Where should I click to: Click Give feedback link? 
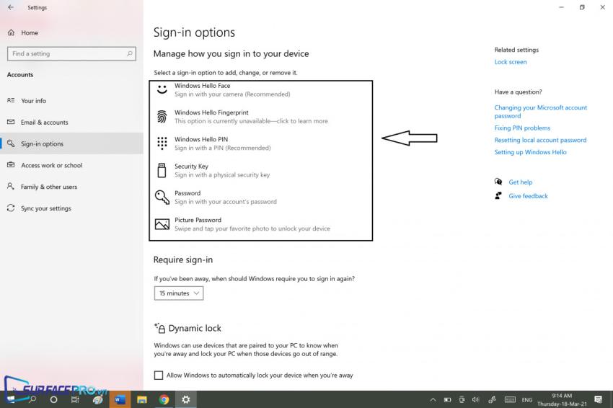coord(528,196)
